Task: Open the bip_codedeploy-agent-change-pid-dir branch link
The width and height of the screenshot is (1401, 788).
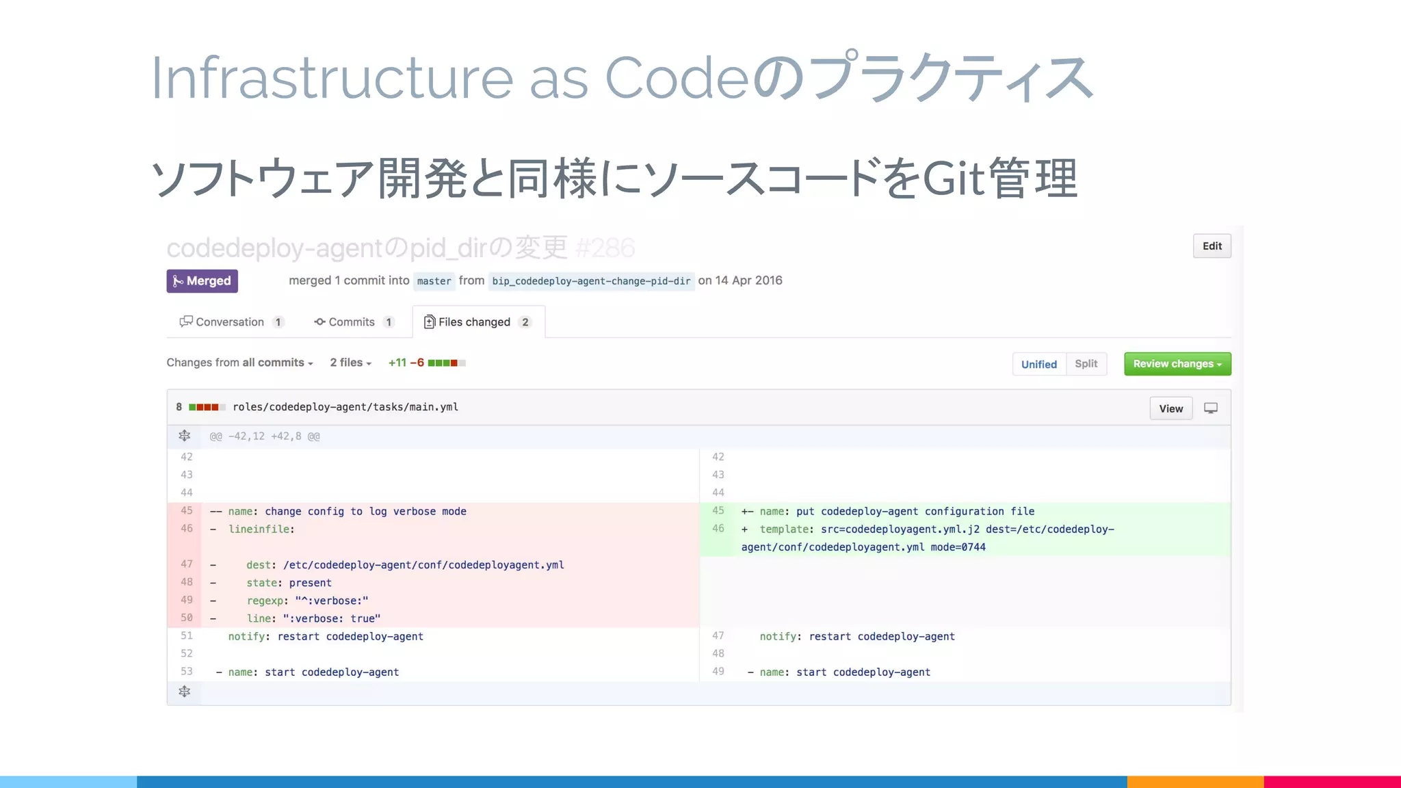Action: point(591,281)
